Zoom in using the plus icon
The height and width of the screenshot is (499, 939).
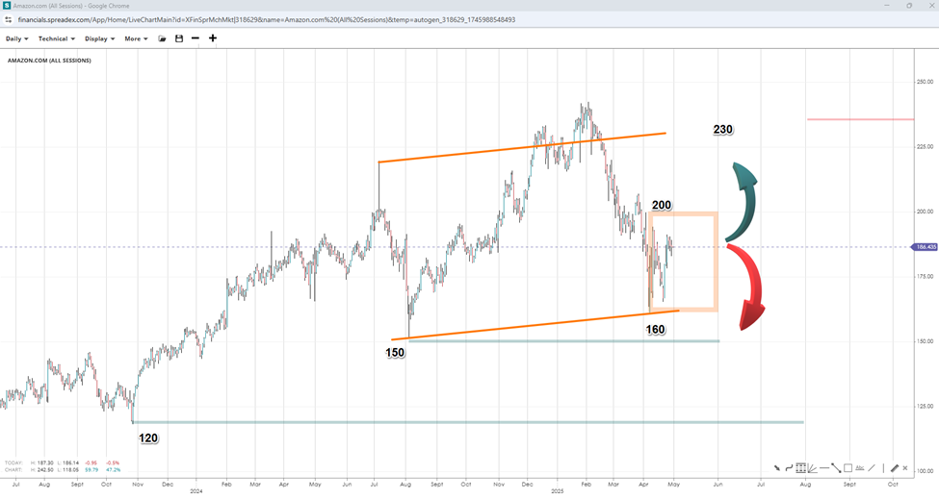pyautogui.click(x=213, y=38)
